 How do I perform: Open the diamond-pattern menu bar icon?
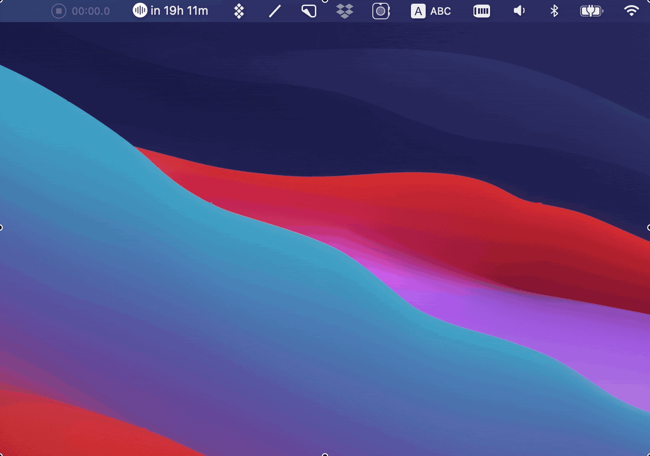click(239, 11)
